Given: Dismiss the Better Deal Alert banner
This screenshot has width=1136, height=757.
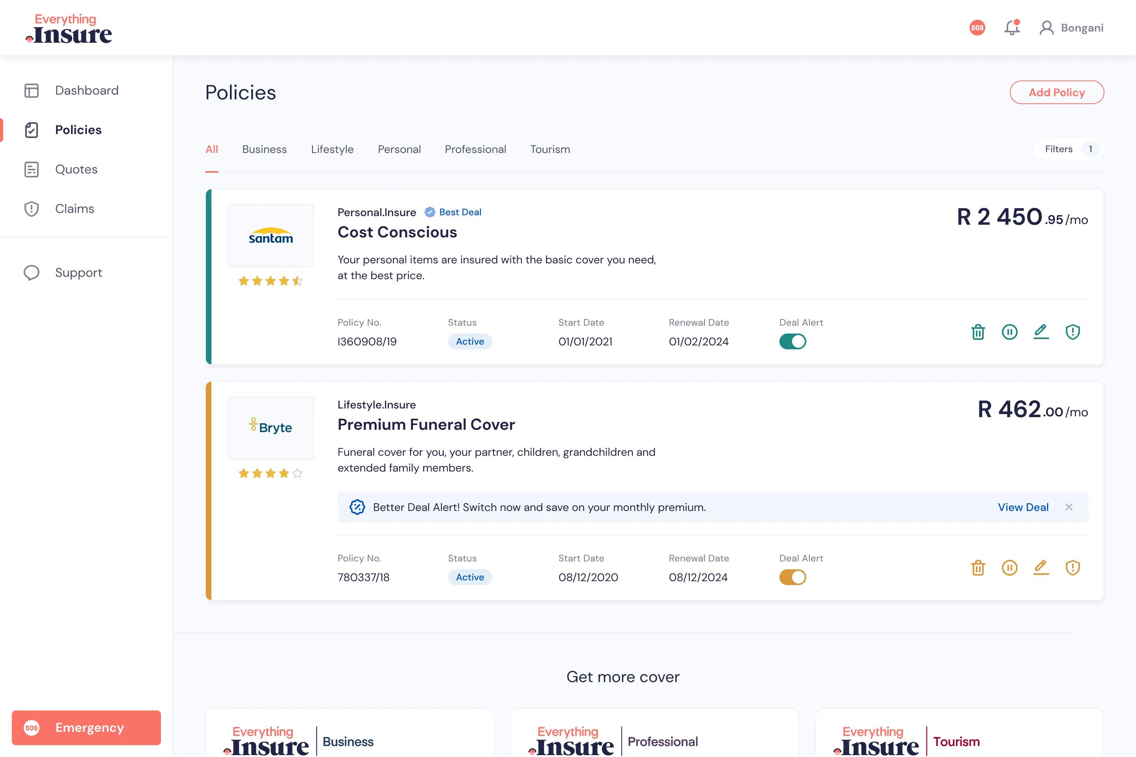Looking at the screenshot, I should tap(1069, 507).
